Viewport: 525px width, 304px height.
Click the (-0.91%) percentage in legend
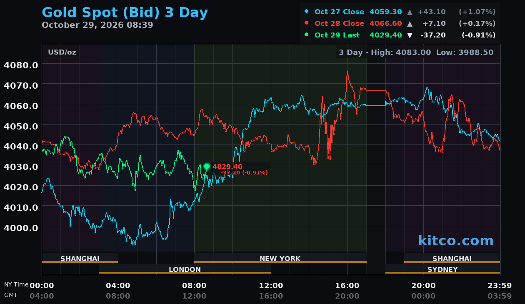click(x=478, y=35)
